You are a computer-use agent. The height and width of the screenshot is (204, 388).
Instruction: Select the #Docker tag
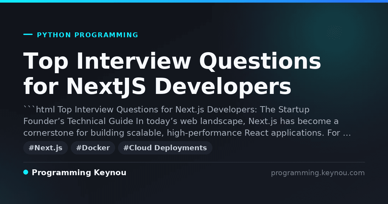[93, 148]
